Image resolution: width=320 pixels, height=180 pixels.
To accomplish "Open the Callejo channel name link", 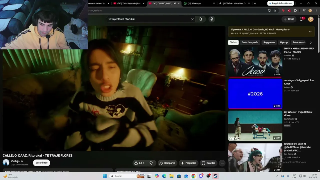I will (x=15, y=161).
